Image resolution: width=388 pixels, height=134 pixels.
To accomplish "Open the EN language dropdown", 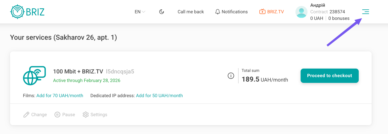I will 140,12.
